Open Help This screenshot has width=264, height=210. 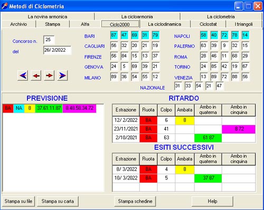212,201
